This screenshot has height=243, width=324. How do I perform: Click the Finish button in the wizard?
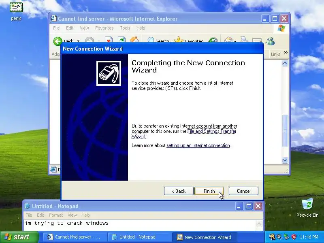point(209,191)
